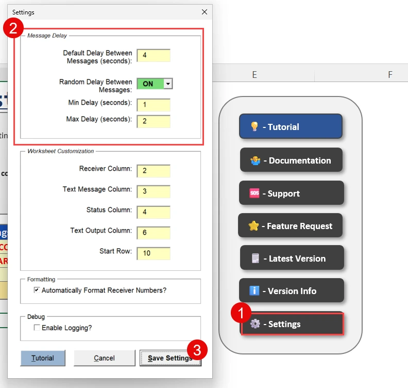This screenshot has width=408, height=388.
Task: Open the Tutorial in the side panel
Action: coord(291,126)
